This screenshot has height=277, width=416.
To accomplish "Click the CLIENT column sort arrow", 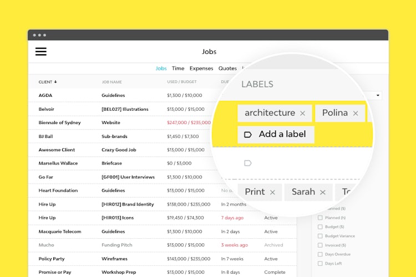I will 55,82.
